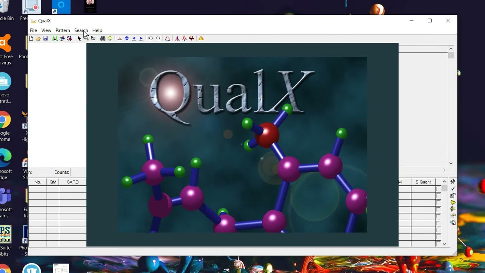Viewport: 485px width, 273px height.
Task: Click the magnifier over document icon
Action: 453,223
